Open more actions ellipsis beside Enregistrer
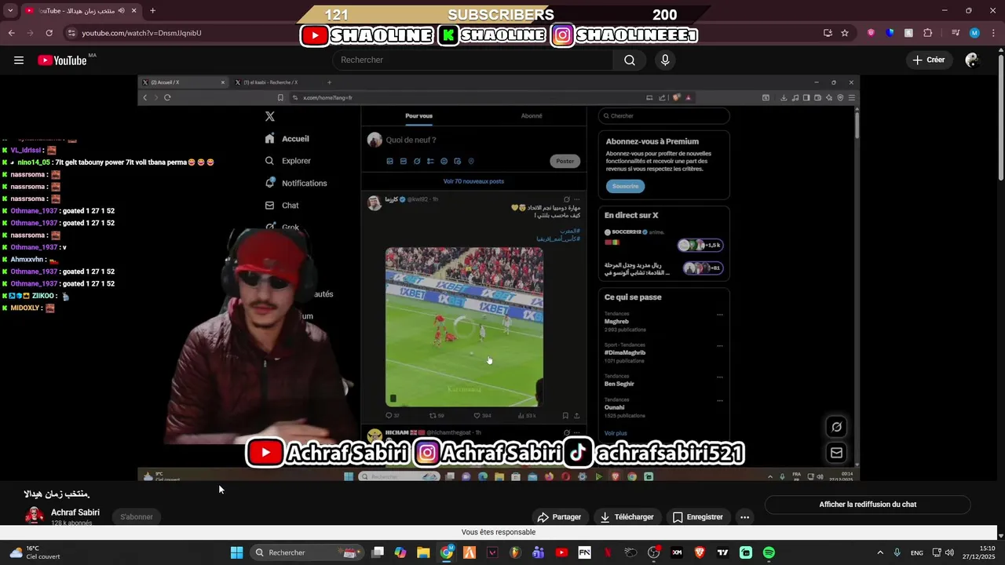Image resolution: width=1005 pixels, height=565 pixels. [x=744, y=517]
